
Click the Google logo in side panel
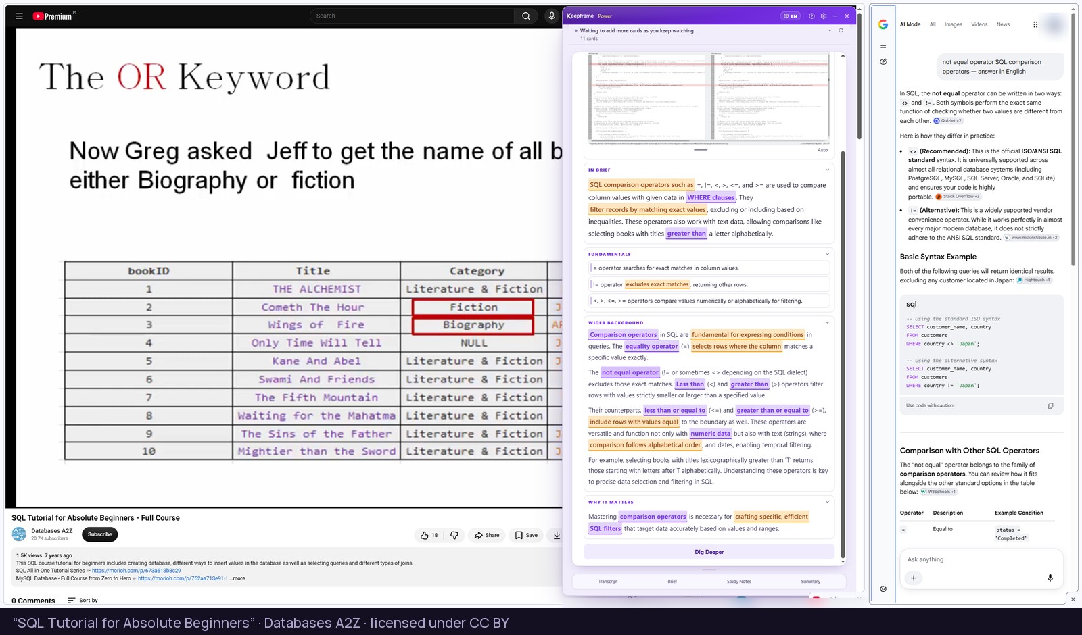[x=883, y=24]
